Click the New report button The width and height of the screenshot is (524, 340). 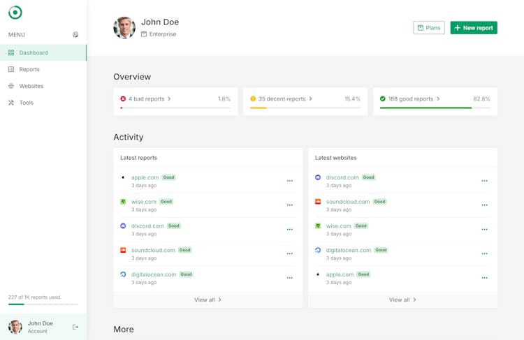474,28
